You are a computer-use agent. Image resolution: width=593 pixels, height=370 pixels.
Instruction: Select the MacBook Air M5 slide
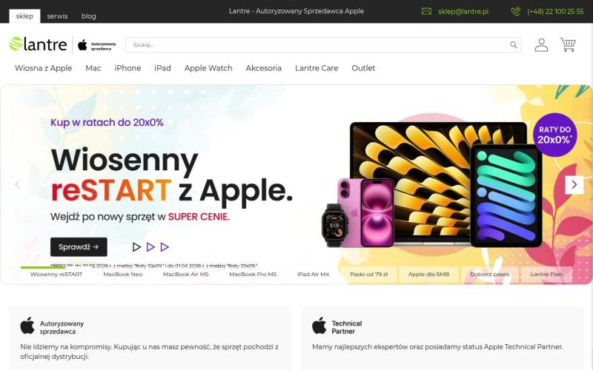pos(186,275)
